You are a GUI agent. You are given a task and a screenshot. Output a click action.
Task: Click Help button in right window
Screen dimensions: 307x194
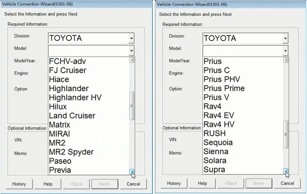point(202,183)
